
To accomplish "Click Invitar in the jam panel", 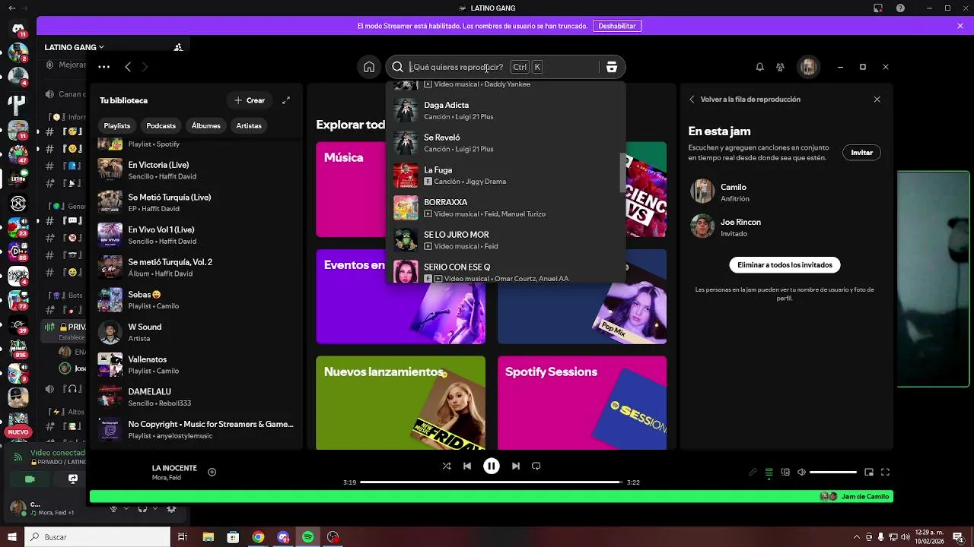I will pyautogui.click(x=861, y=153).
